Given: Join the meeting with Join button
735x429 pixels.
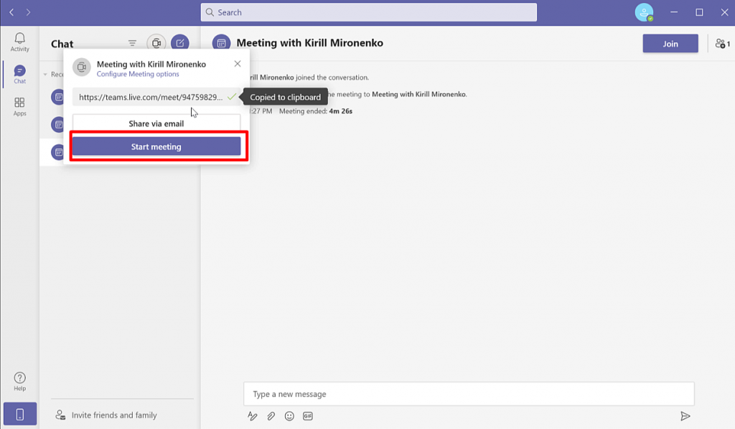Looking at the screenshot, I should (x=670, y=44).
